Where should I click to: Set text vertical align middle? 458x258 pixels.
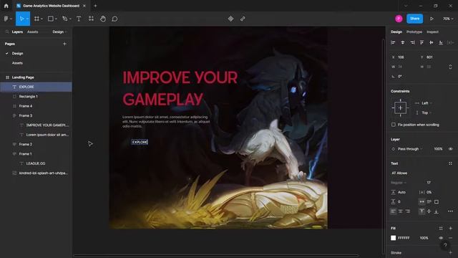point(429,211)
